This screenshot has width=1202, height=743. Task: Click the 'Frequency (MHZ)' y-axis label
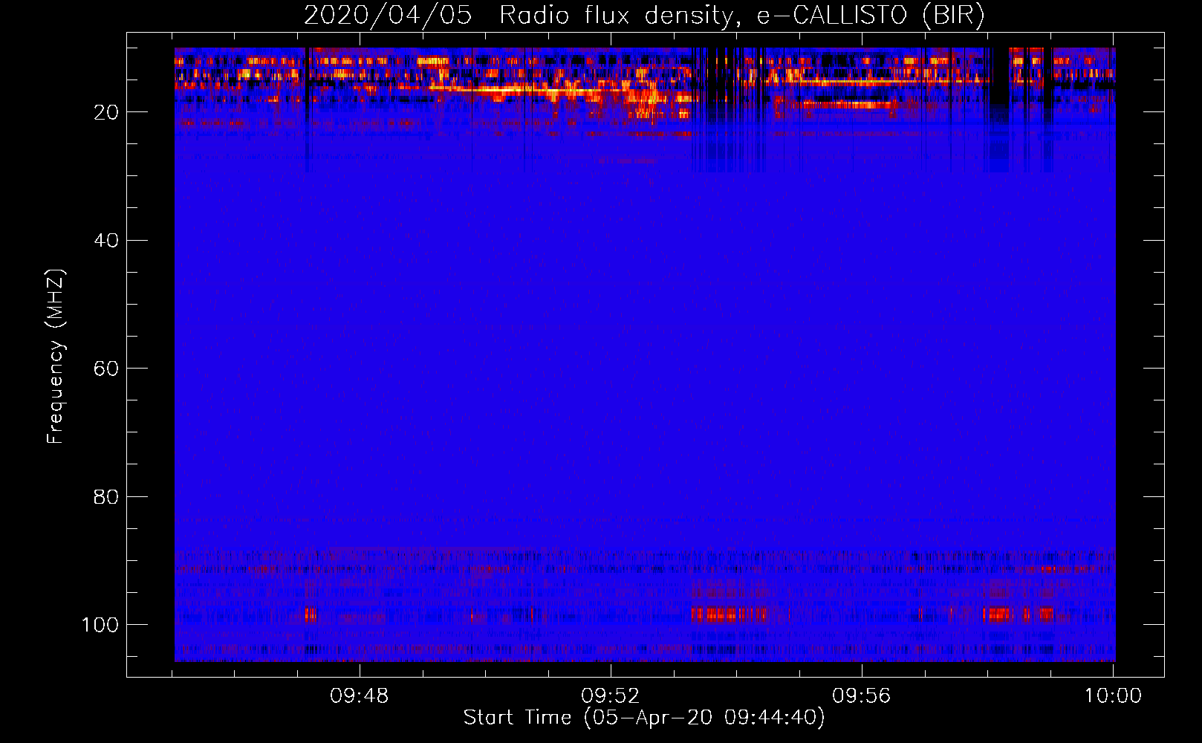coord(56,357)
